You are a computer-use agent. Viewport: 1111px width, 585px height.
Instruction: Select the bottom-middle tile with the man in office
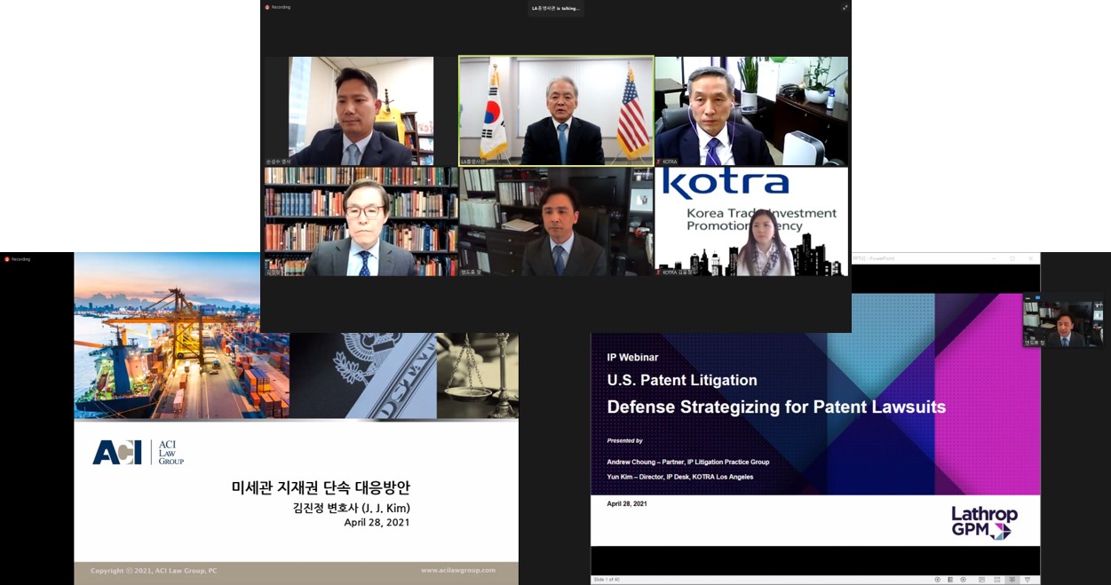tap(556, 221)
